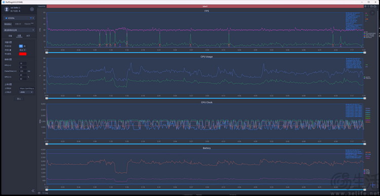Screen dimensions: 380x196
Task: Click the red color swatch
Action: [22, 54]
